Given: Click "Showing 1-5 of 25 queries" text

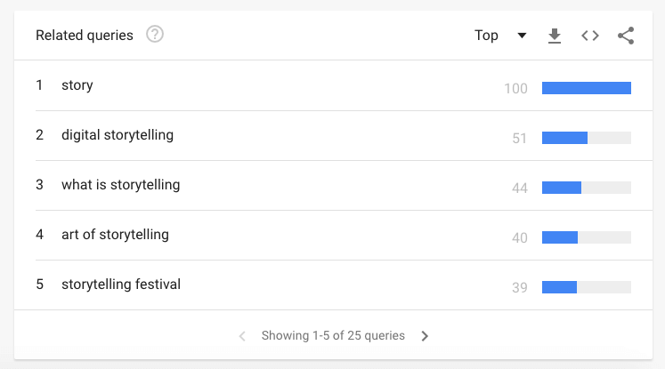Looking at the screenshot, I should [333, 336].
